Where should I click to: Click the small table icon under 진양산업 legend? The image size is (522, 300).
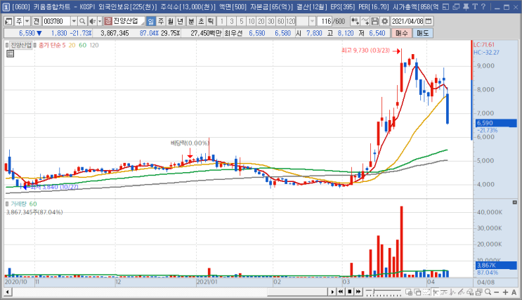(10, 53)
